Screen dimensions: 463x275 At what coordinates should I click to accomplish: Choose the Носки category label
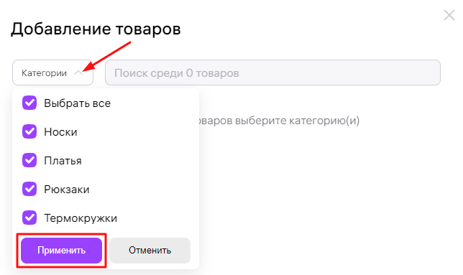pos(60,132)
